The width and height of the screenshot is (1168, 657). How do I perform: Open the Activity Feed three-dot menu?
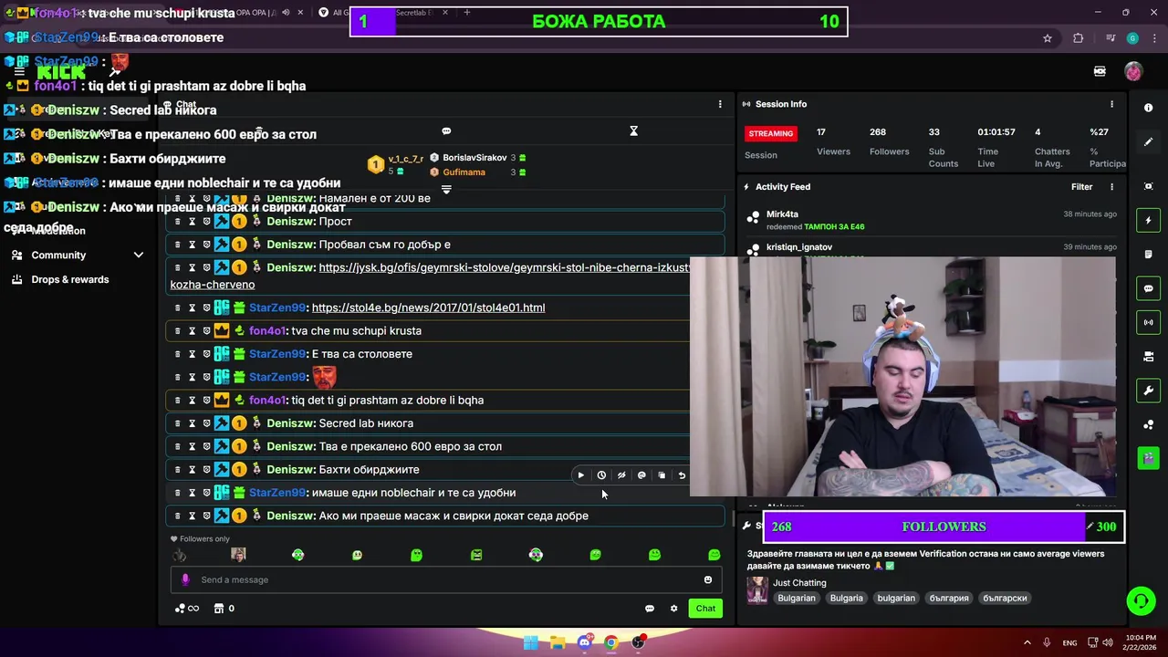[x=1111, y=187]
